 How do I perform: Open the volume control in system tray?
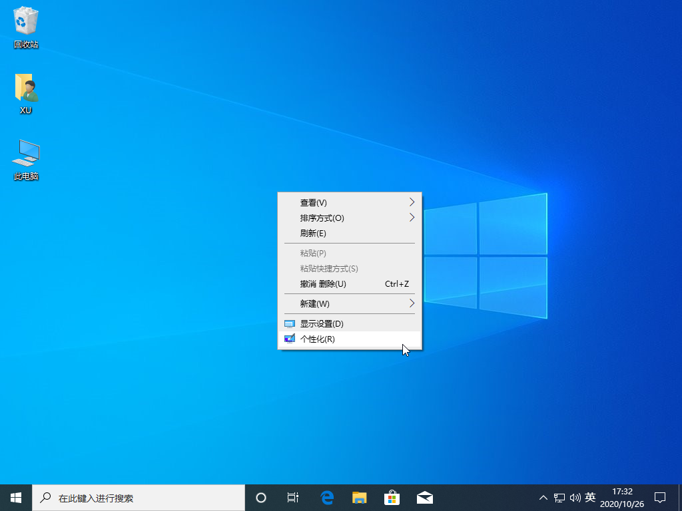(575, 497)
